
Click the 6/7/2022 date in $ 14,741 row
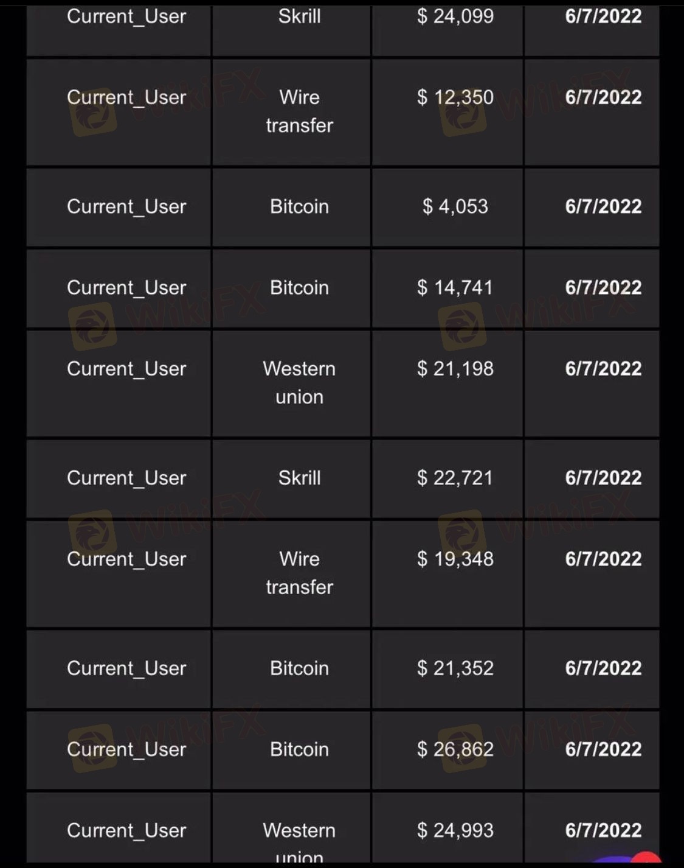point(603,288)
